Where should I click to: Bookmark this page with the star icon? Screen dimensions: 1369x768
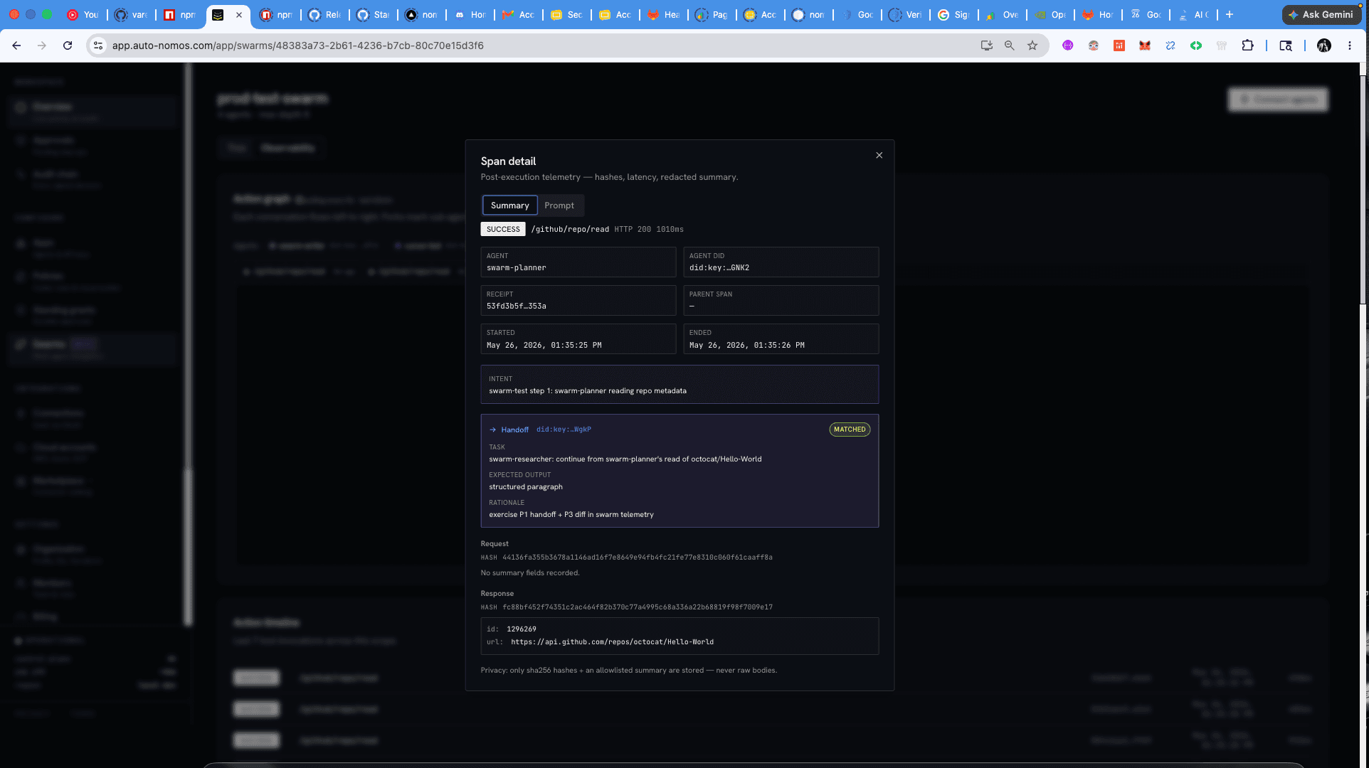[x=1032, y=46]
